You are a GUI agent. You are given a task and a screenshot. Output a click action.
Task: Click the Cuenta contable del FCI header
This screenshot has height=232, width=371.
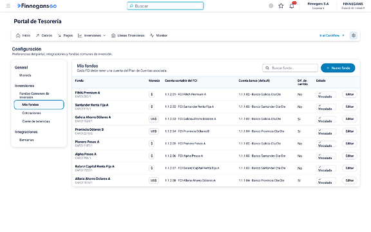point(181,81)
